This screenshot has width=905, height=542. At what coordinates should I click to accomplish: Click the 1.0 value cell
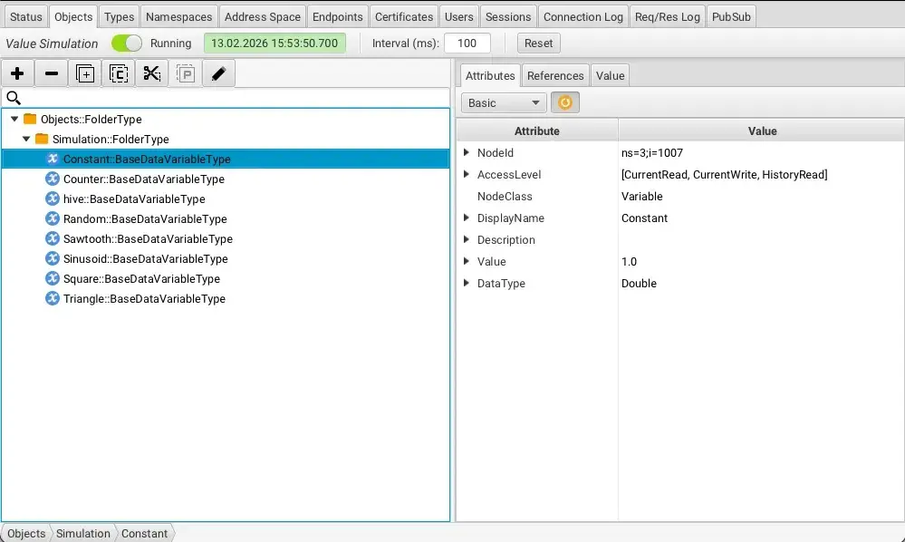pyautogui.click(x=761, y=261)
